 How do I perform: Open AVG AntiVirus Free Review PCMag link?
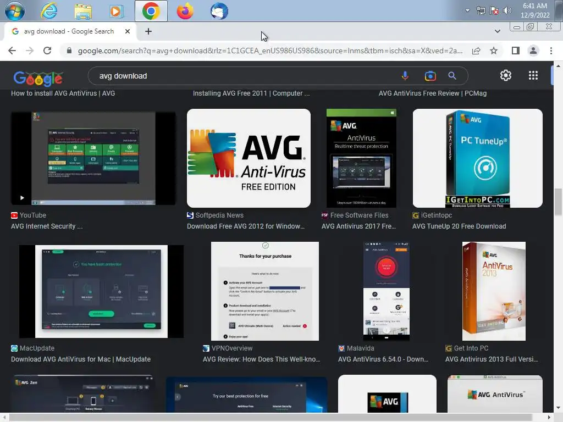coord(433,93)
